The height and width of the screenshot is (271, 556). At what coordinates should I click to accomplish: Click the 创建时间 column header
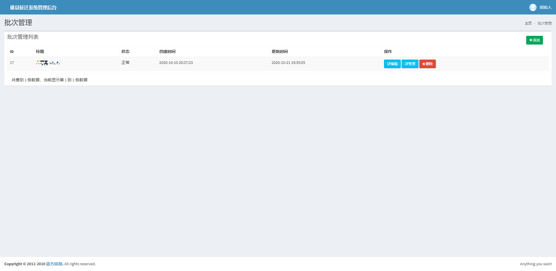(167, 51)
